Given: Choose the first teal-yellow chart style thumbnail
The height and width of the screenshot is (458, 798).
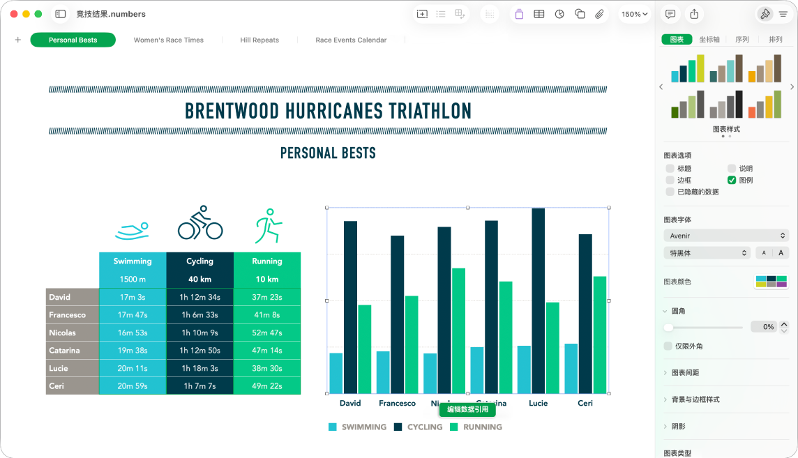Looking at the screenshot, I should point(688,68).
